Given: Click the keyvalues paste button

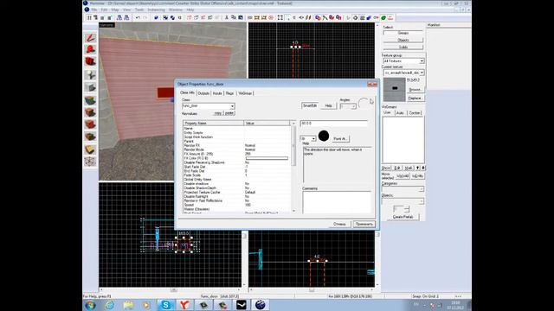Looking at the screenshot, I should tap(229, 113).
